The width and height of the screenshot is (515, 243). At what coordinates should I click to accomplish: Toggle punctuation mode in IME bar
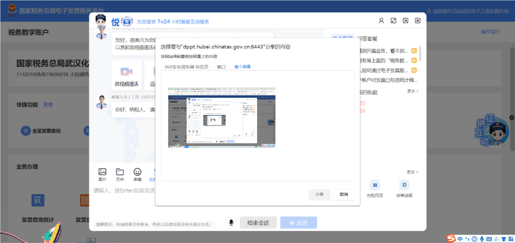coord(467,239)
